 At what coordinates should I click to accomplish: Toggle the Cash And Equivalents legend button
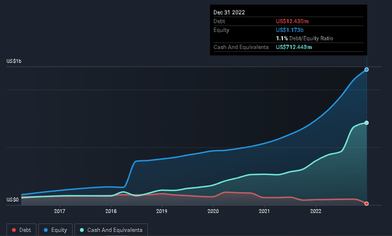[x=111, y=230]
